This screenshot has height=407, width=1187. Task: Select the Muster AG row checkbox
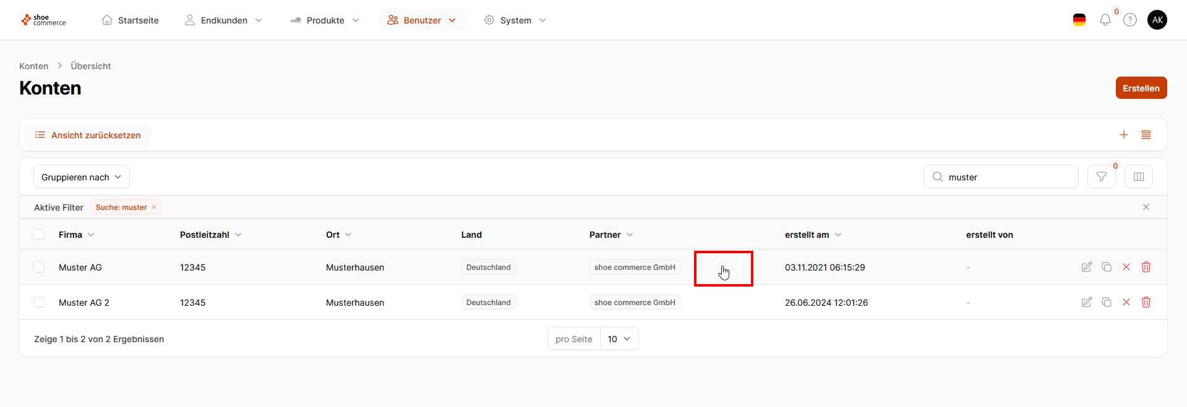[39, 267]
